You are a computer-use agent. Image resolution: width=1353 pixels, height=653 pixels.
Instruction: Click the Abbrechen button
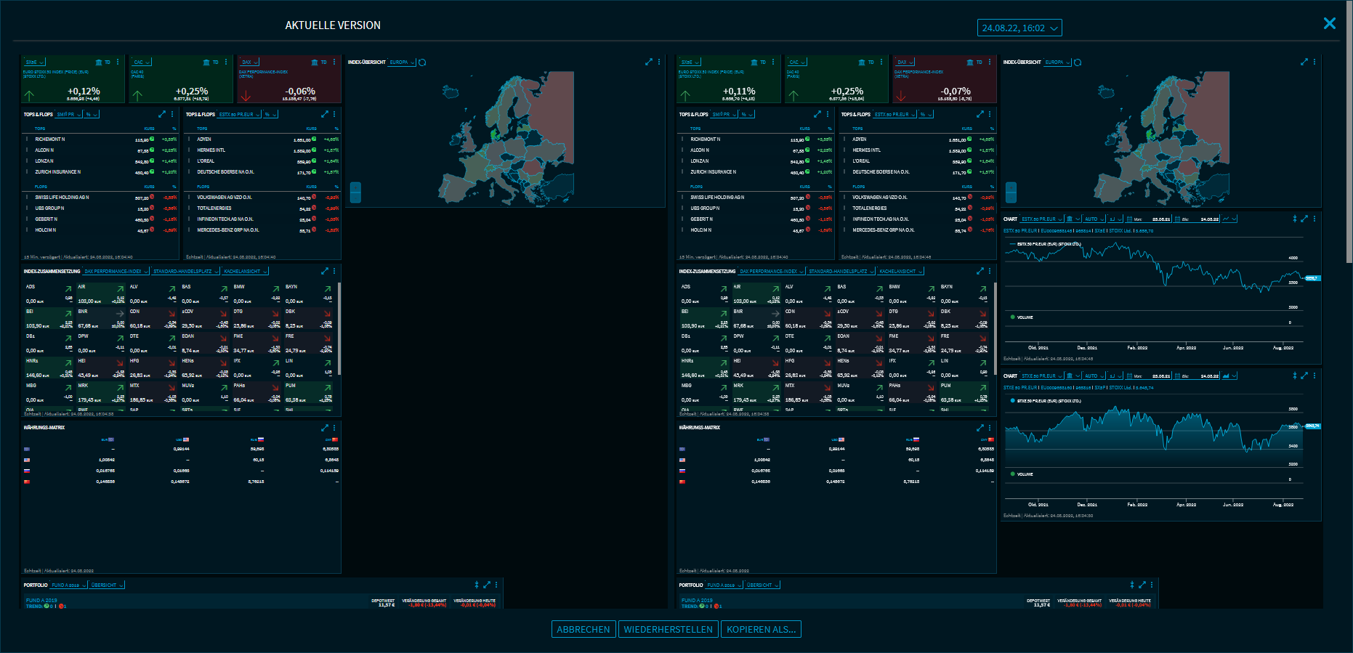pos(583,630)
